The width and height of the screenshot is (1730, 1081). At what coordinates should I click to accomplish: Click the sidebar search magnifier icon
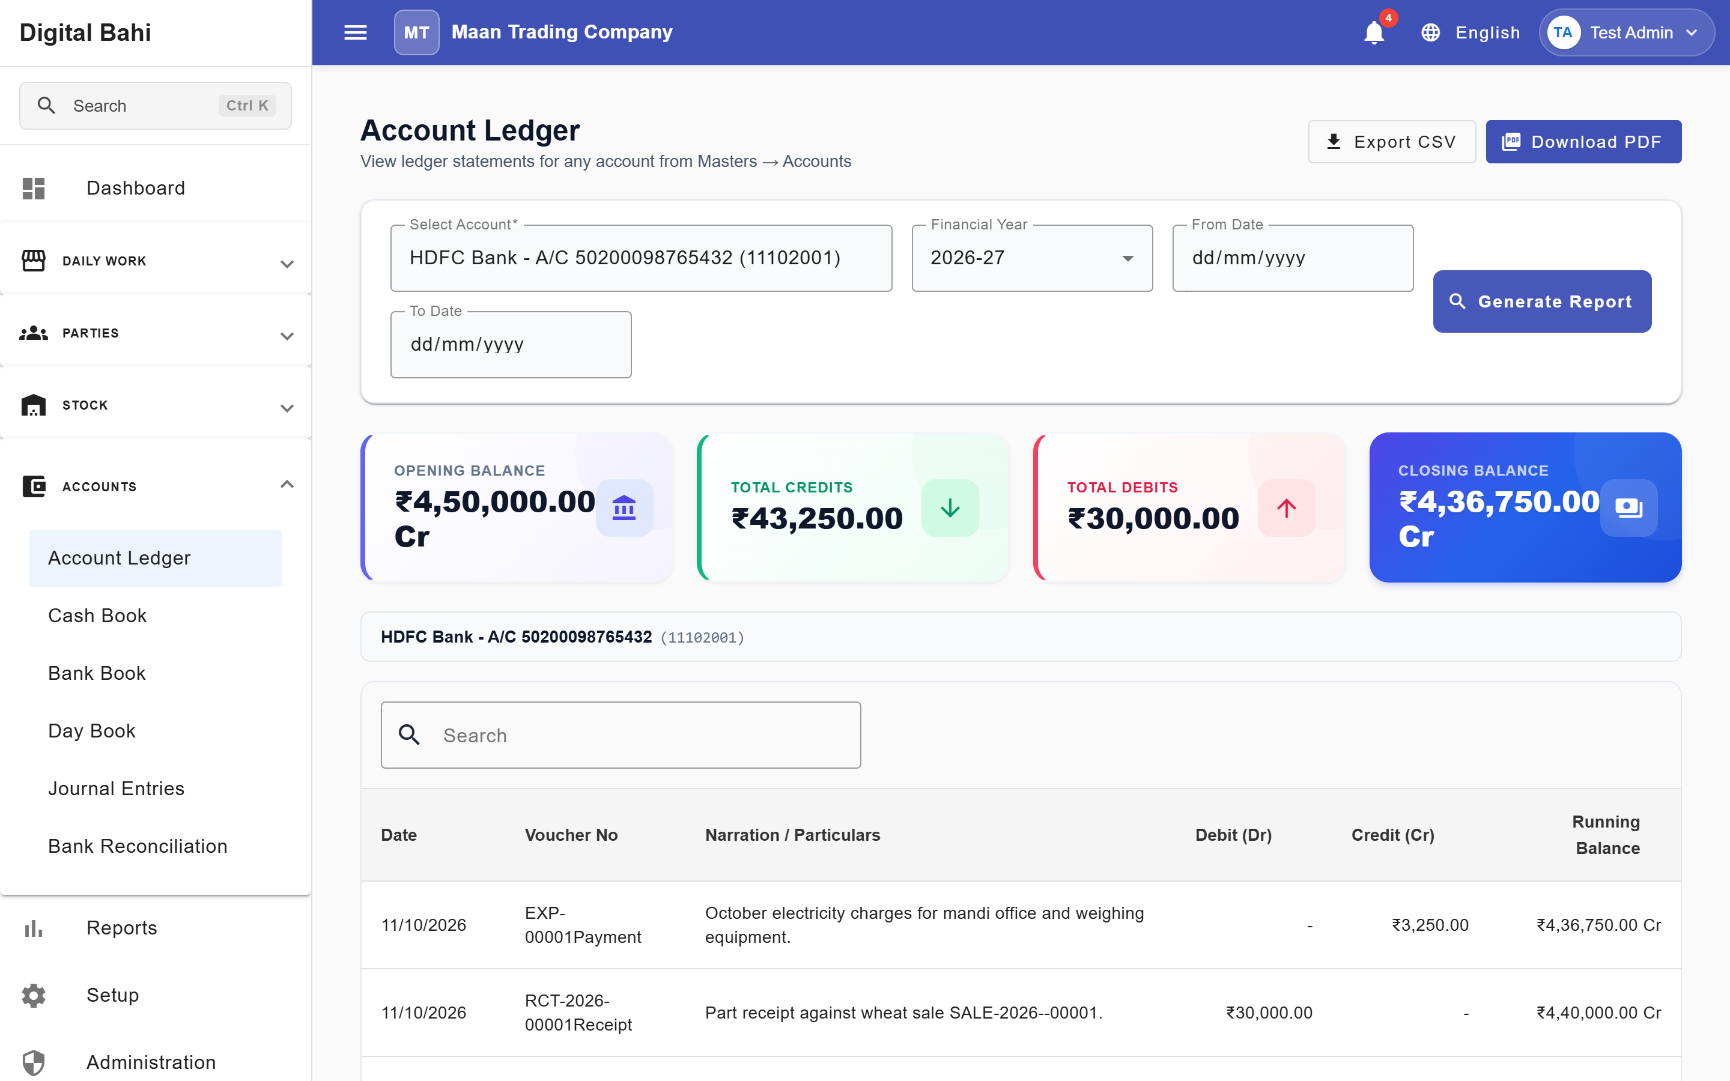pos(46,105)
